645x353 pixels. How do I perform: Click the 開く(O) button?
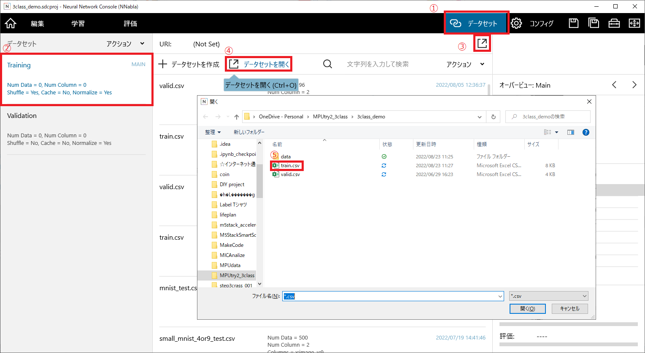(527, 309)
